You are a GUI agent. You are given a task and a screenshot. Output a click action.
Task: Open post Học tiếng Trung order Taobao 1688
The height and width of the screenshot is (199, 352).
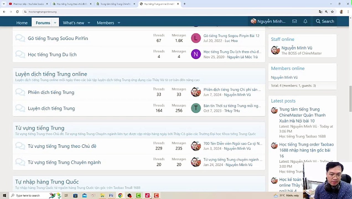click(306, 150)
